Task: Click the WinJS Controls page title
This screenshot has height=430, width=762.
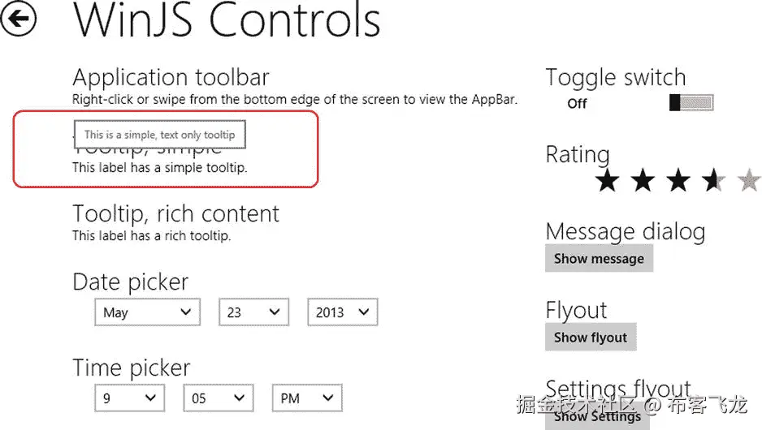Action: (x=227, y=21)
